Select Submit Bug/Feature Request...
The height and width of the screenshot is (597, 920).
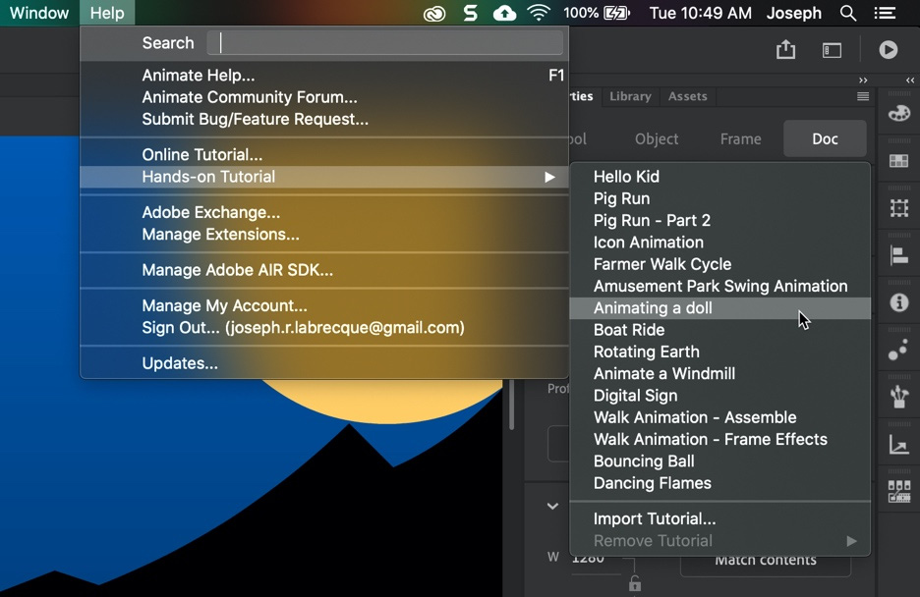tap(324, 119)
